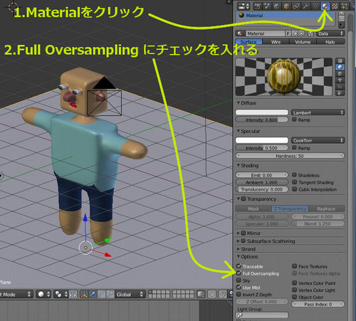Select the translate manipulator arrow icon
356x321 pixels.
[93, 295]
